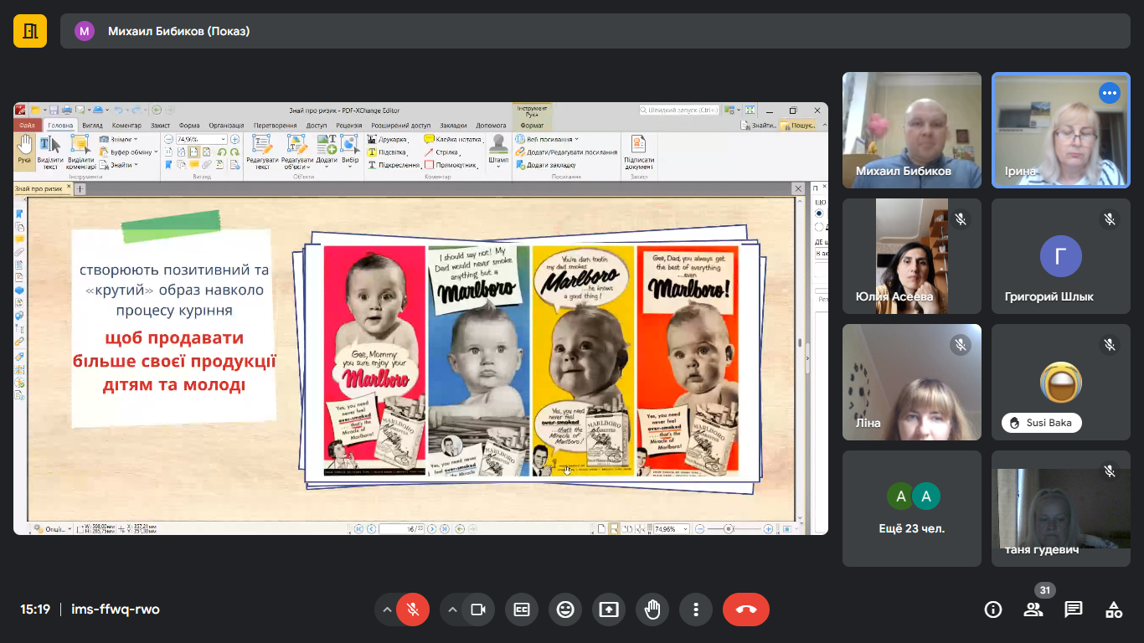Open audio settings chevron next to microphone
The image size is (1144, 643).
pyautogui.click(x=387, y=610)
